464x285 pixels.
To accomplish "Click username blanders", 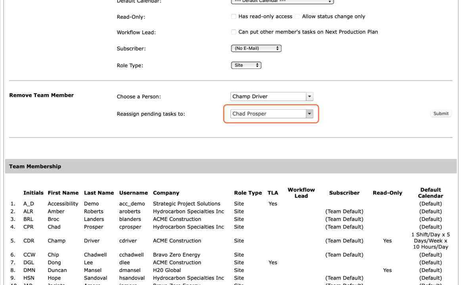I will pos(130,219).
